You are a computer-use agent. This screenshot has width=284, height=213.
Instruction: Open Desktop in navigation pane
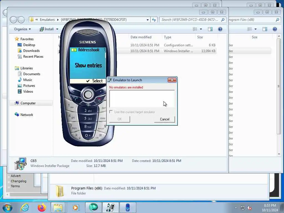29,45
